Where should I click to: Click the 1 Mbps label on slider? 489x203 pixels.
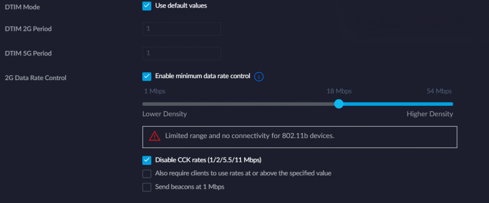pyautogui.click(x=154, y=91)
